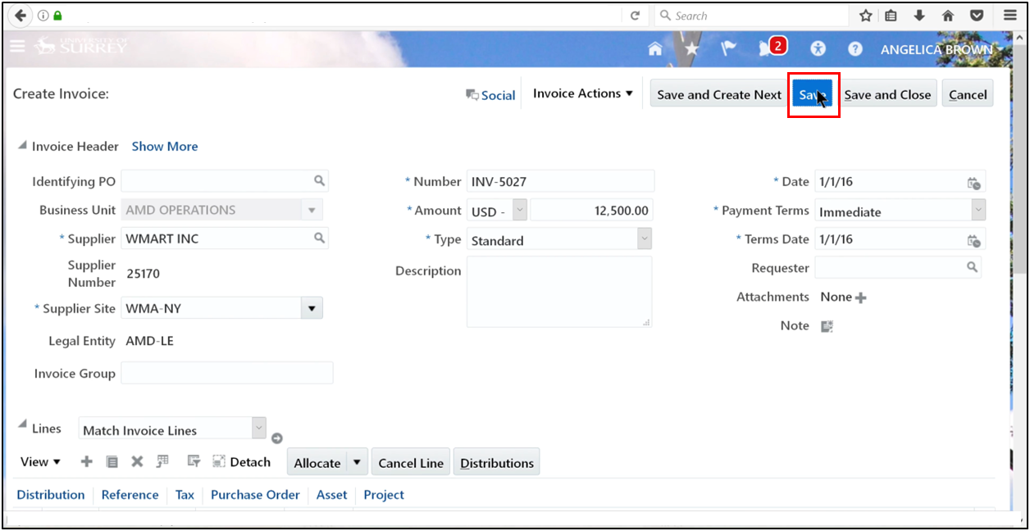
Task: Open the Payment Terms dropdown
Action: pos(978,210)
